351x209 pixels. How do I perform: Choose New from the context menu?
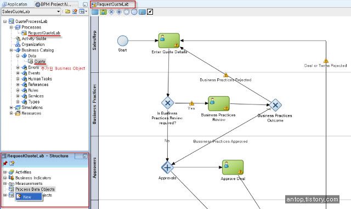click(29, 197)
